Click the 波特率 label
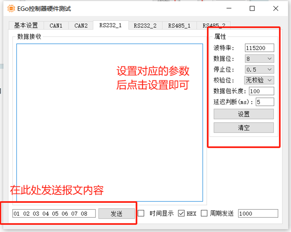Viewport: 291px width, 232px height. 224,48
